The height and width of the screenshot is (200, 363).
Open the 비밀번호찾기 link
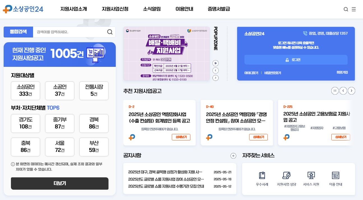click(x=272, y=73)
